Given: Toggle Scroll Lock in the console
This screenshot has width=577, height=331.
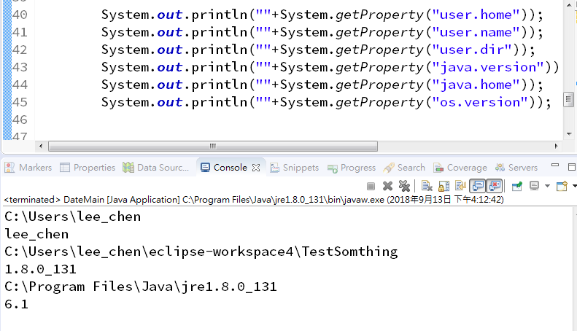Looking at the screenshot, I should (444, 186).
